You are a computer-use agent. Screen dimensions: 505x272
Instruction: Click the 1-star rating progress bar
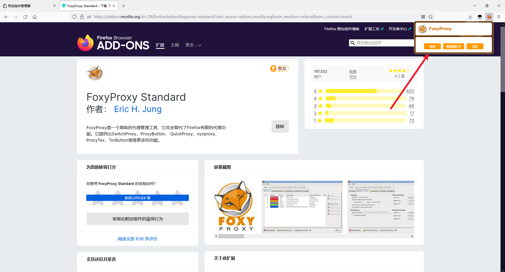(365, 120)
